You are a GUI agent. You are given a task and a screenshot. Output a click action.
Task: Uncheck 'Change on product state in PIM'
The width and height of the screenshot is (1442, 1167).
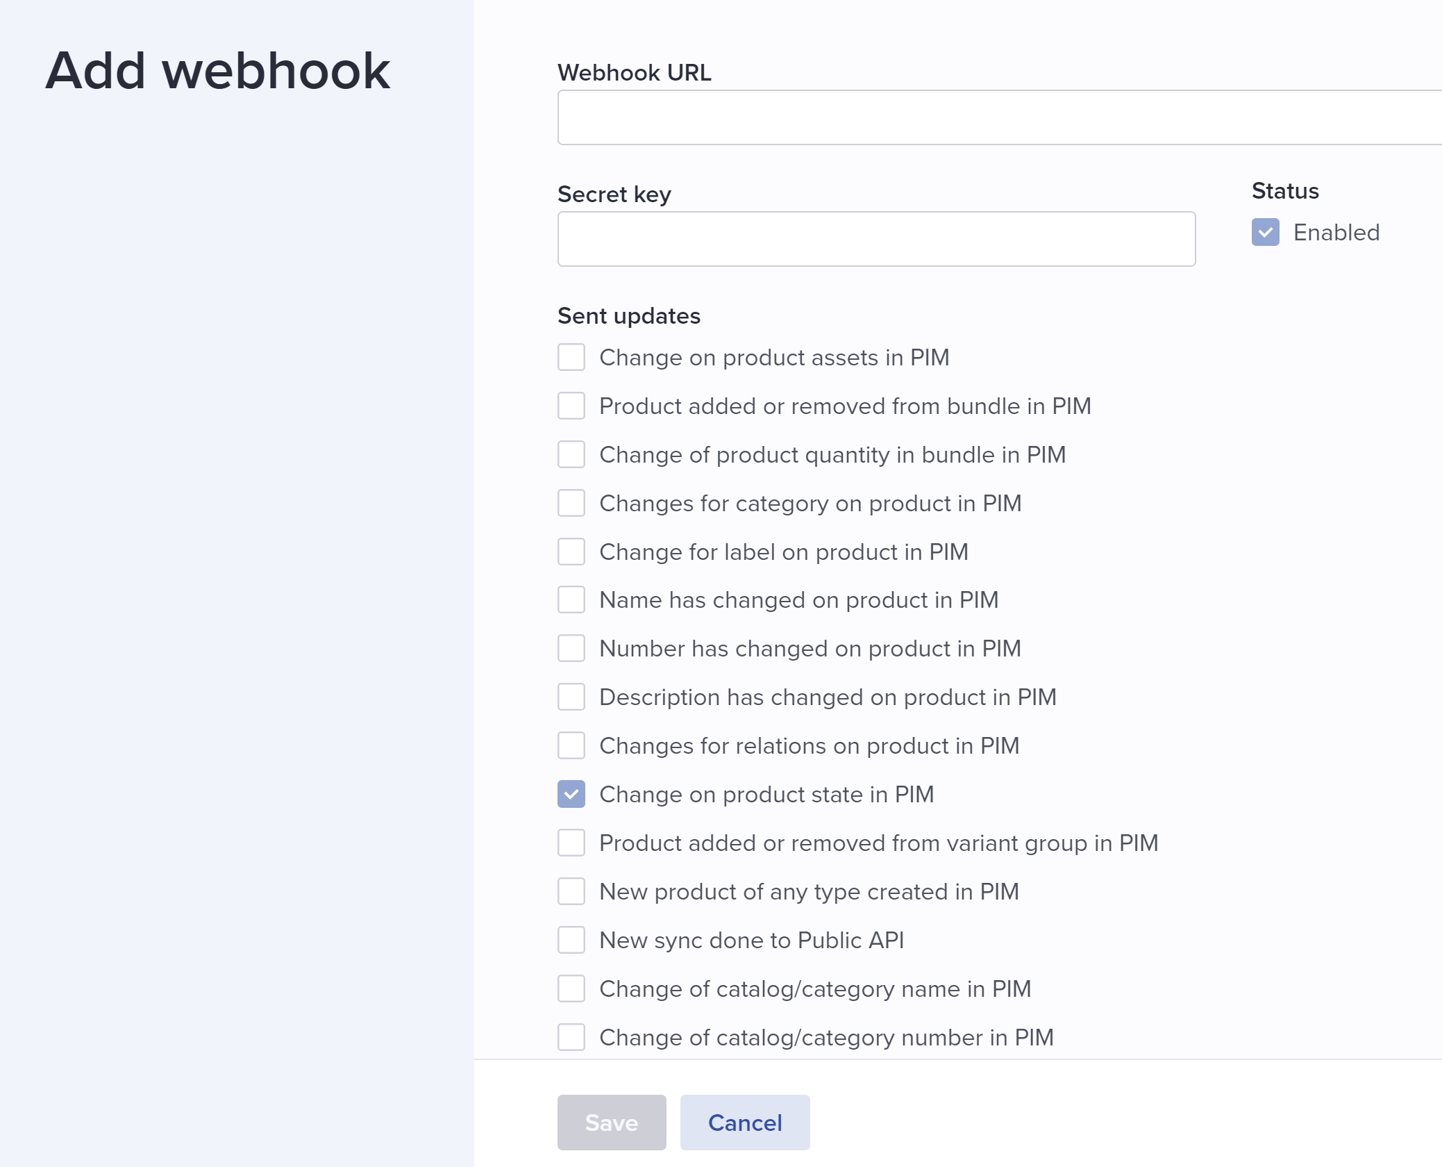(x=571, y=794)
